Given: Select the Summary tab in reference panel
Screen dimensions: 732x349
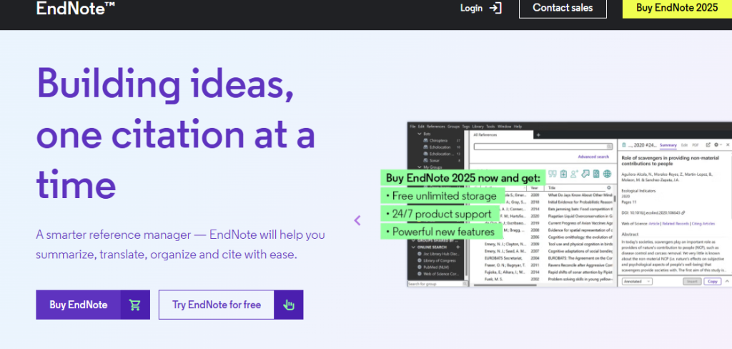Looking at the screenshot, I should [668, 145].
